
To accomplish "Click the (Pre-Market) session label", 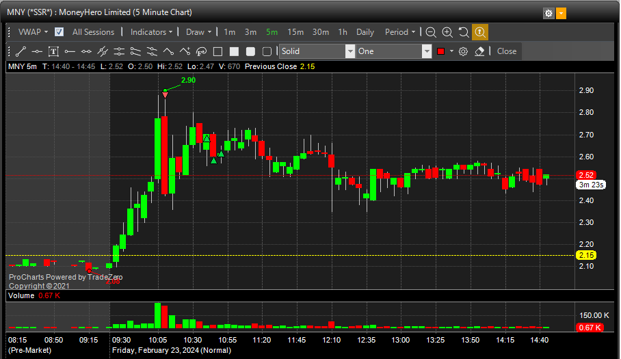I will 29,350.
